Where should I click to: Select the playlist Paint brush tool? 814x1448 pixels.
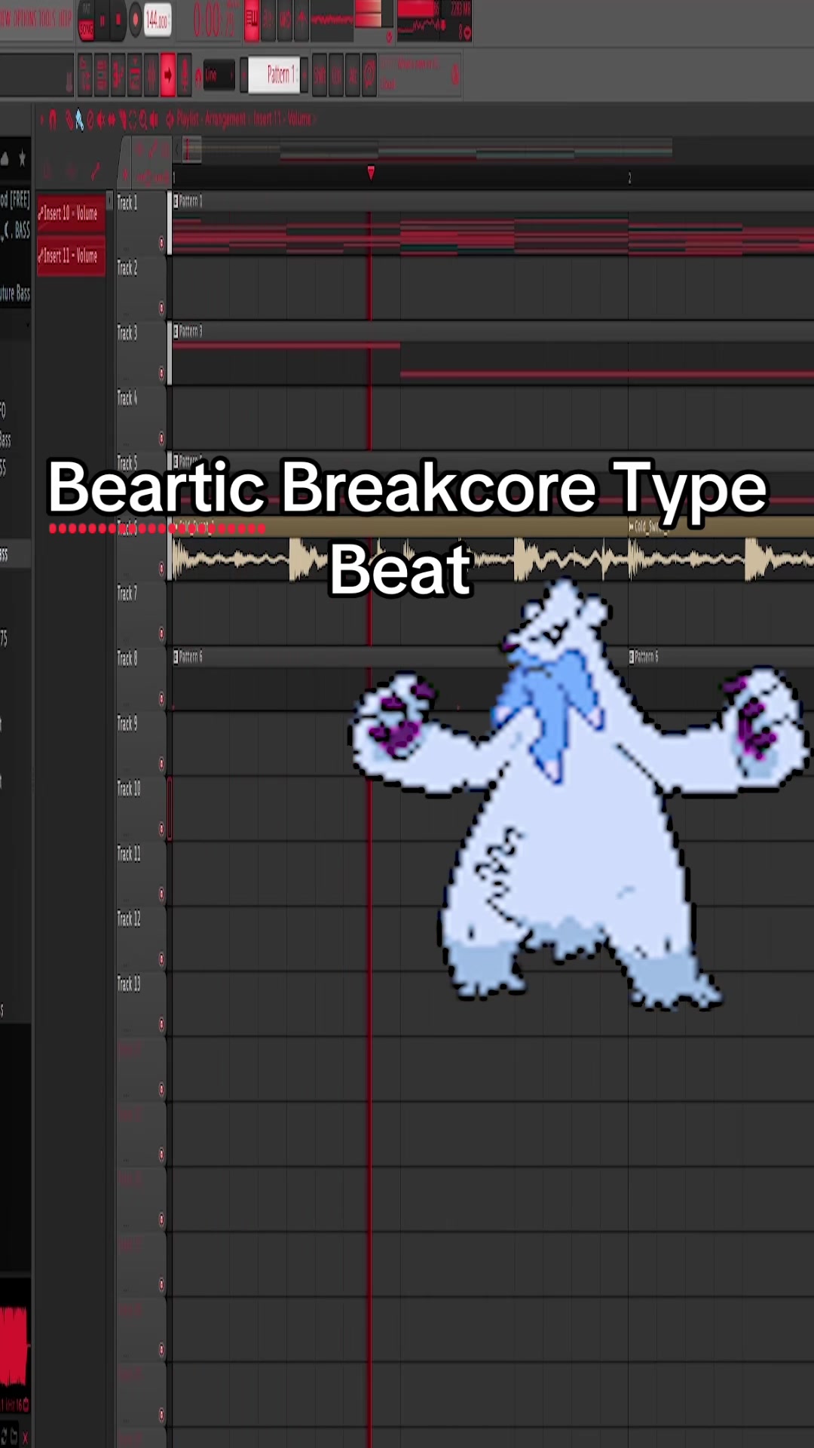[x=79, y=121]
